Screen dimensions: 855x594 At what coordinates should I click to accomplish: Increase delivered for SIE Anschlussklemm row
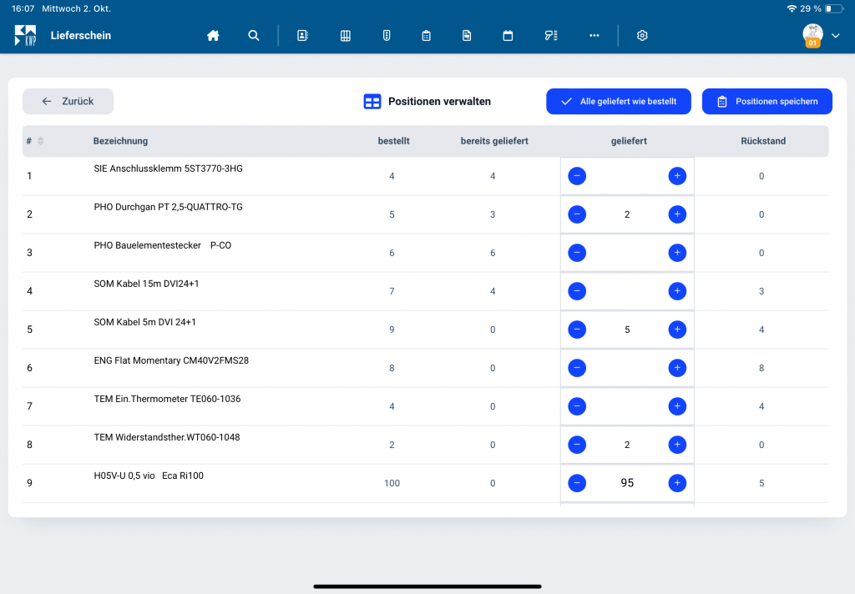tap(677, 176)
